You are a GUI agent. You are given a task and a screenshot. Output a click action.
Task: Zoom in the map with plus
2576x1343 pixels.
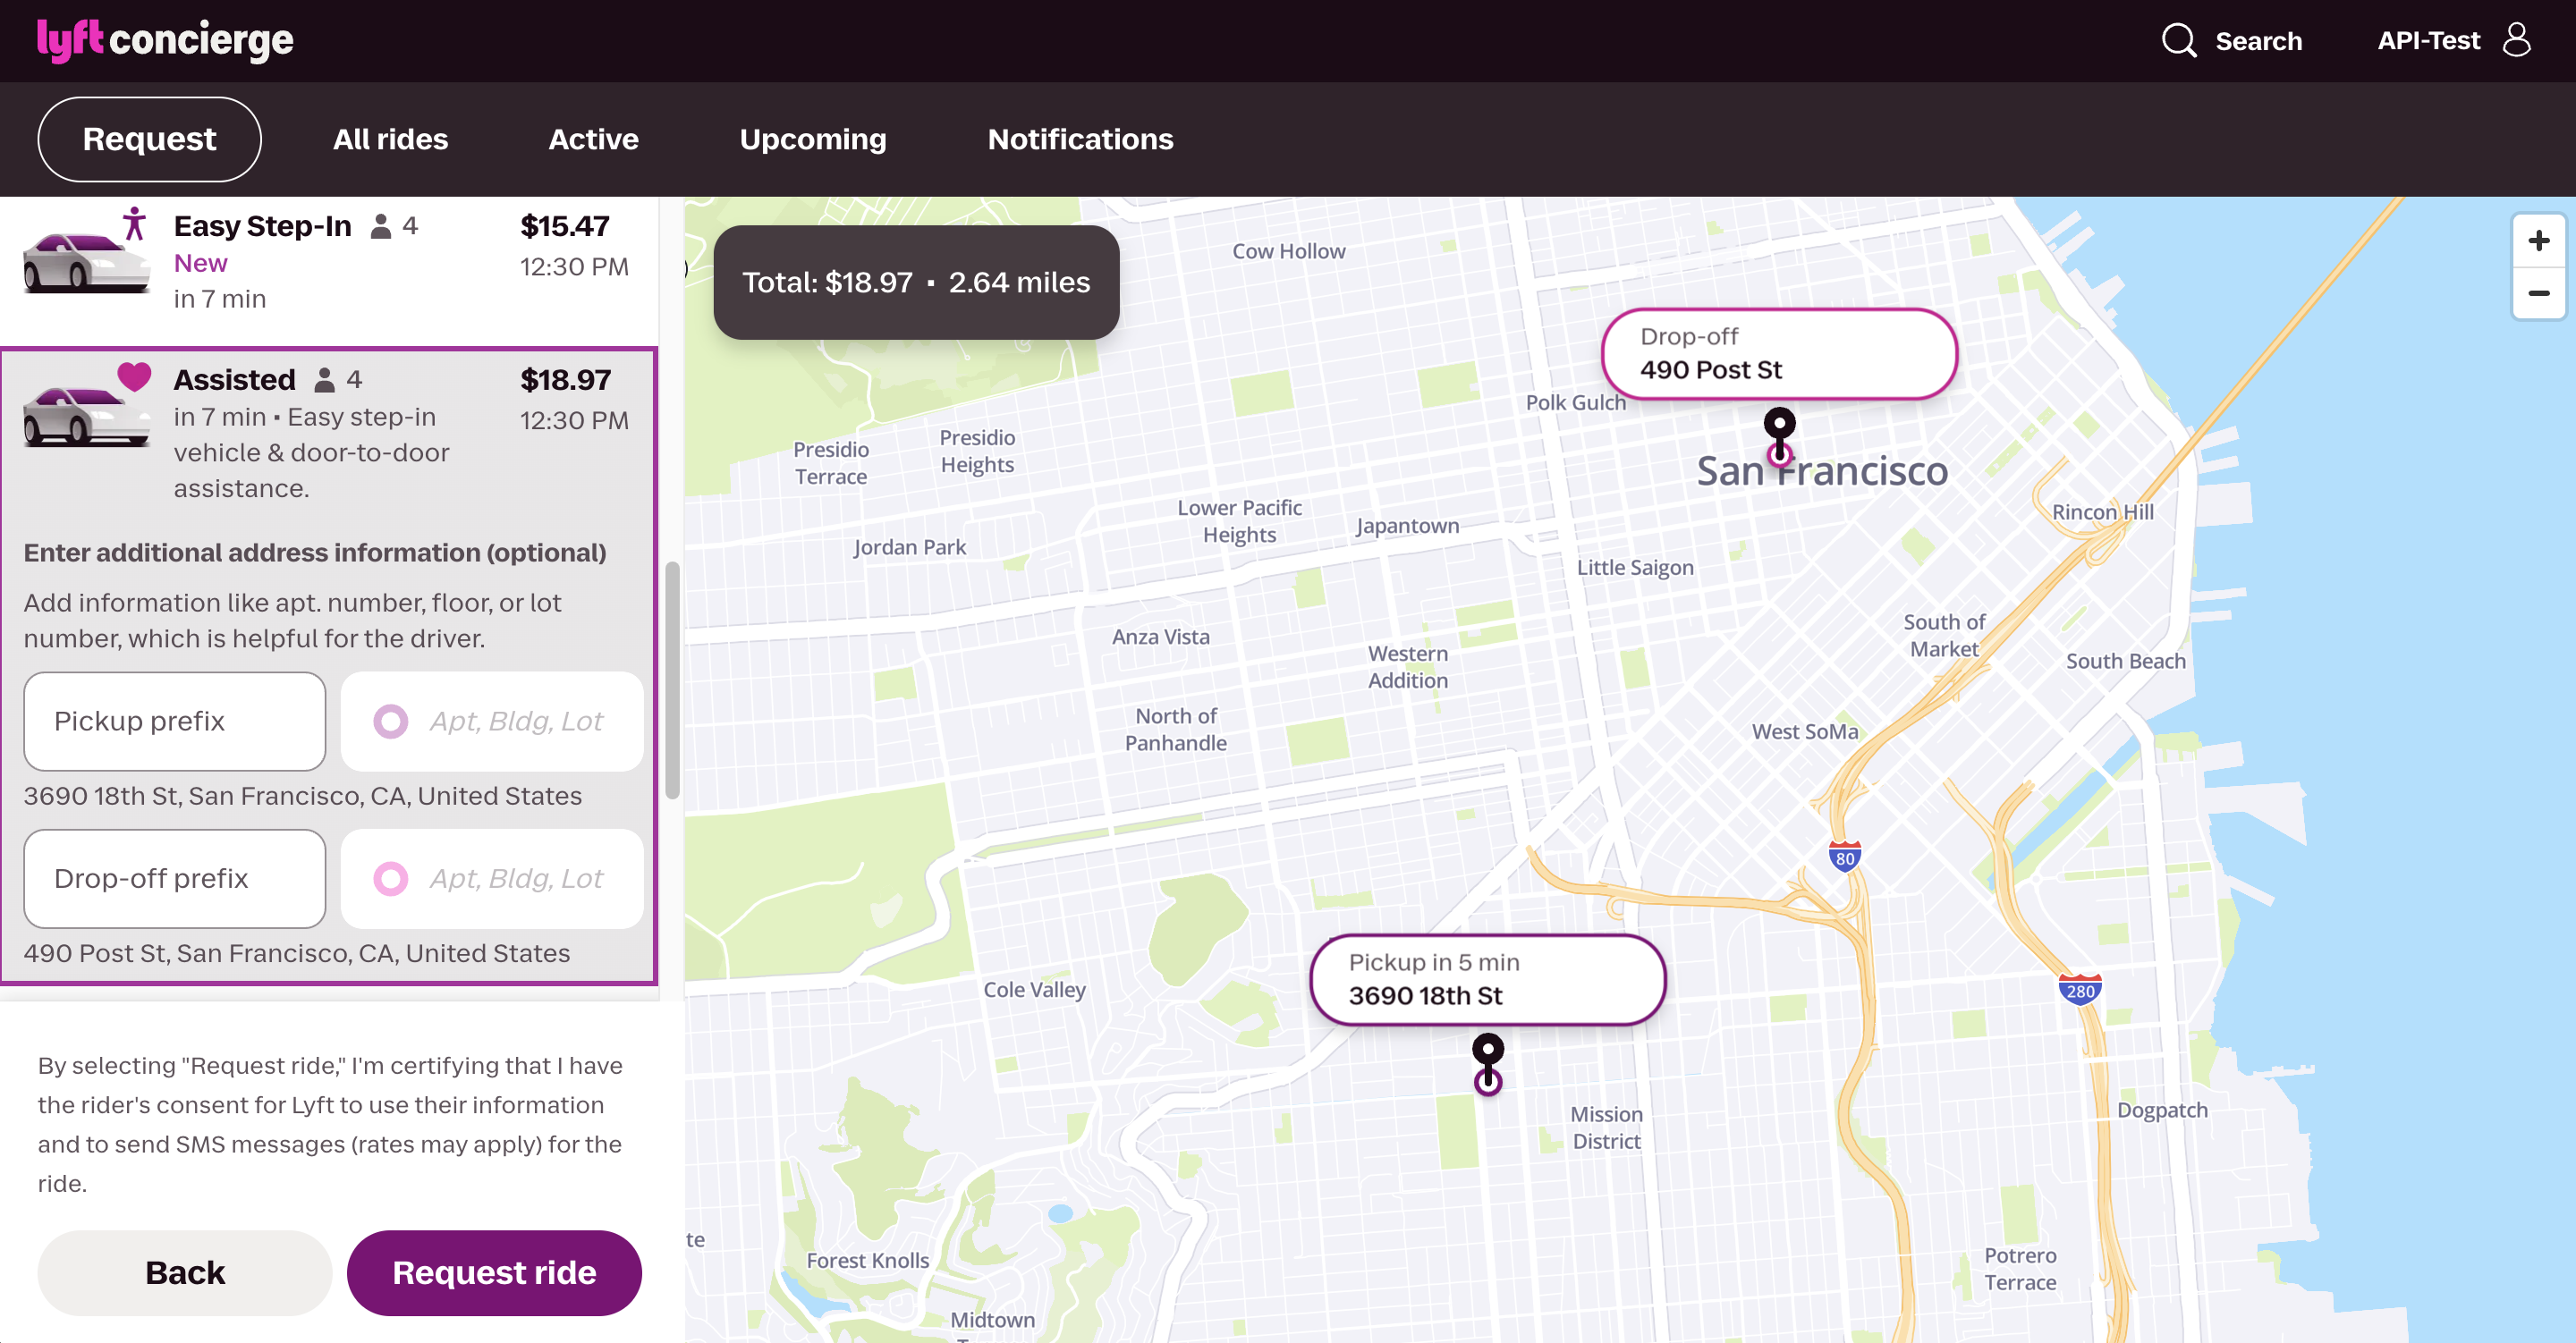coord(2538,241)
